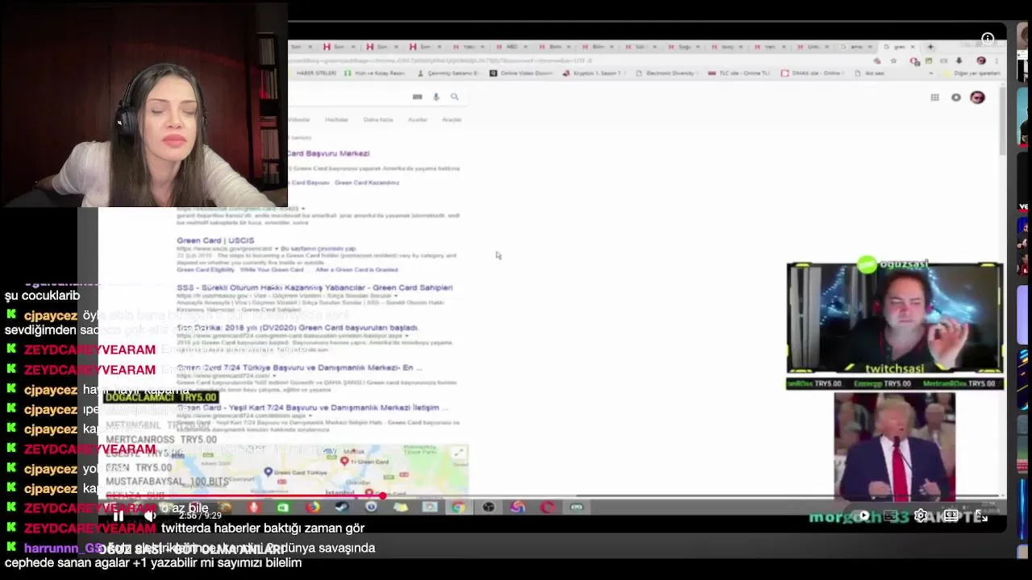Pause the video playback
Screen dimensions: 1032x580
tap(119, 516)
